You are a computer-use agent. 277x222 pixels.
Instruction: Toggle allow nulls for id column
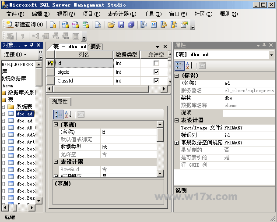pyautogui.click(x=156, y=63)
